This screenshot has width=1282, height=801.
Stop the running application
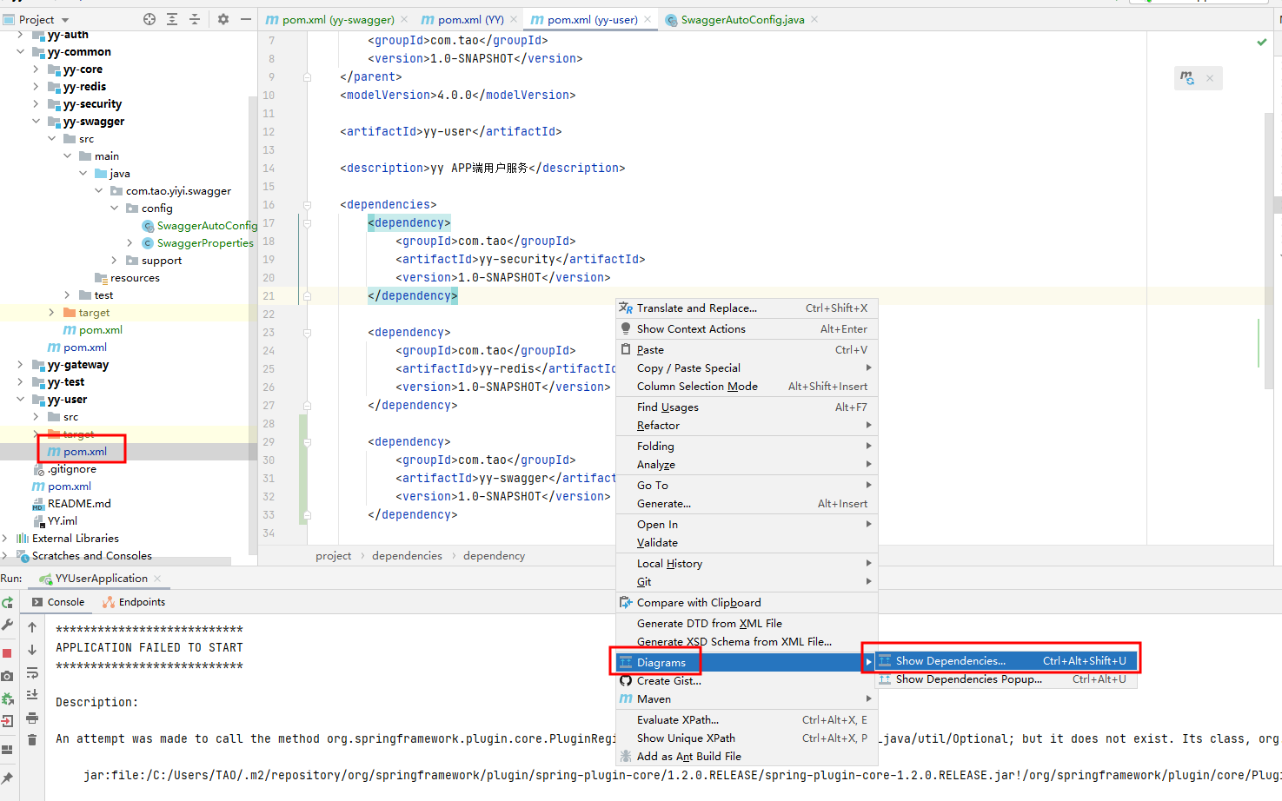coord(9,650)
